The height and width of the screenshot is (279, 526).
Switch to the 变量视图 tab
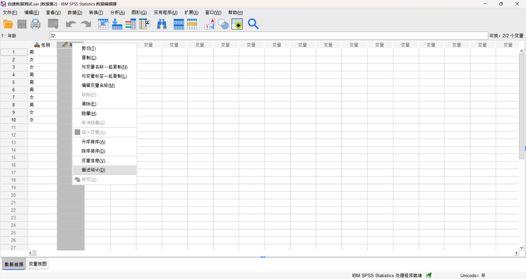pyautogui.click(x=38, y=264)
